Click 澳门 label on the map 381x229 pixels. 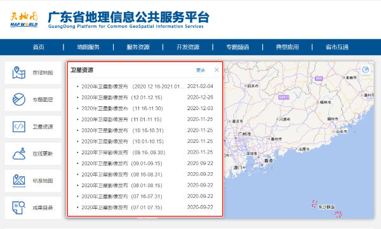237,167
